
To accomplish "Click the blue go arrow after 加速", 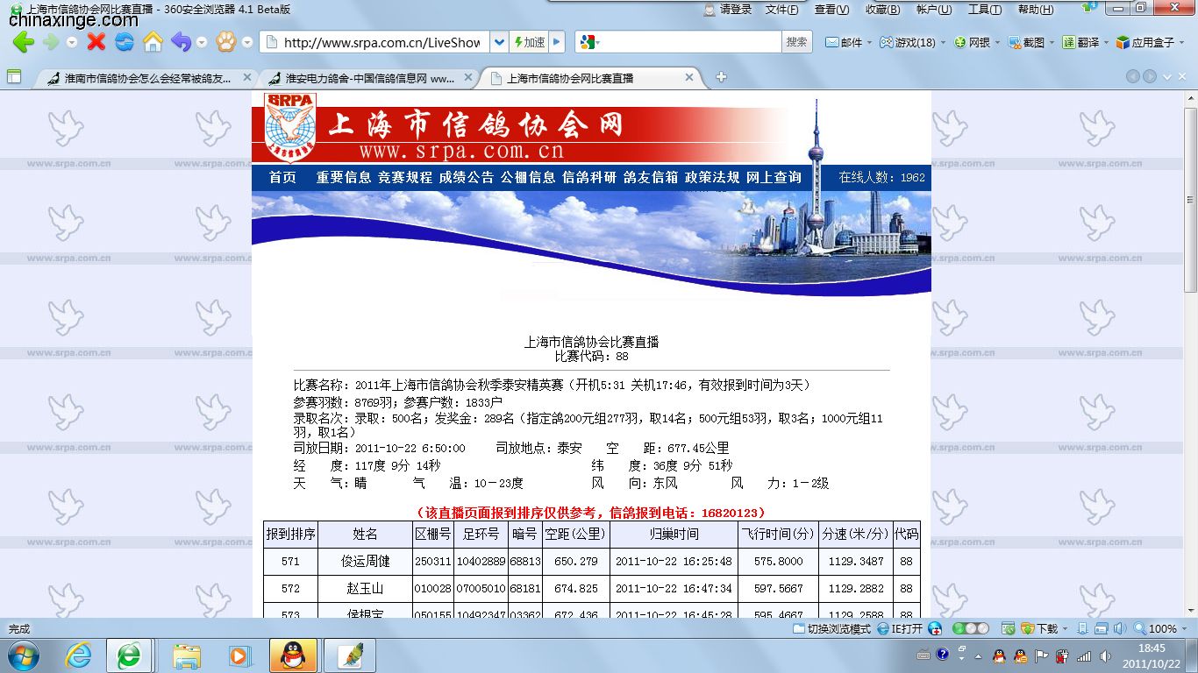I will tap(556, 42).
